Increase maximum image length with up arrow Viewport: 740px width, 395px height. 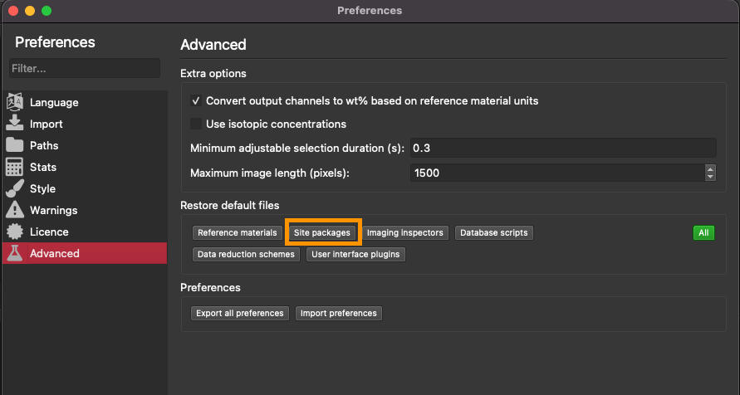[x=710, y=169]
